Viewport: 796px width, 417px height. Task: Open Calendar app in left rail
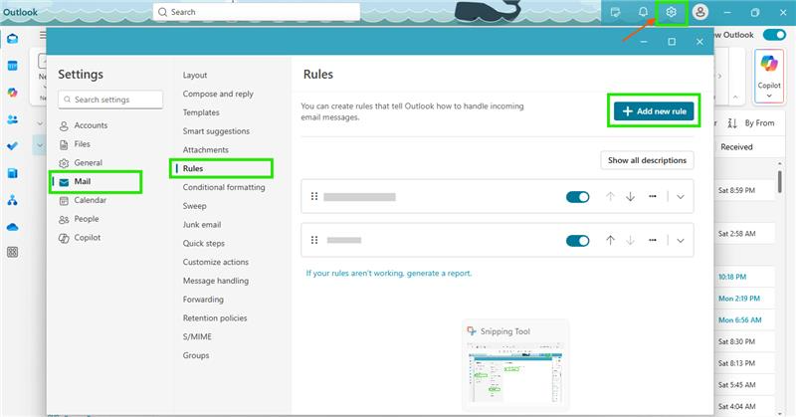[12, 66]
